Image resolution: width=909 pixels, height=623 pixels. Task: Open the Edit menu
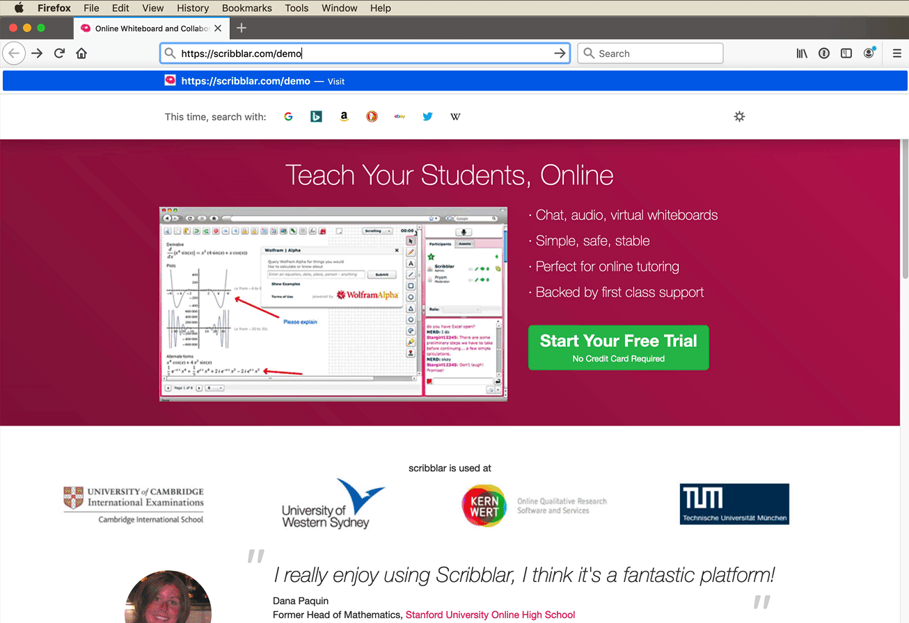(x=120, y=8)
